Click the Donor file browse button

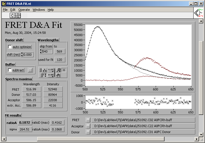pos(88,132)
